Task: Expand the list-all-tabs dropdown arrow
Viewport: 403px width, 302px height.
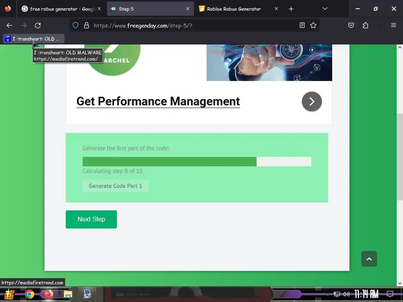Action: pos(325,9)
